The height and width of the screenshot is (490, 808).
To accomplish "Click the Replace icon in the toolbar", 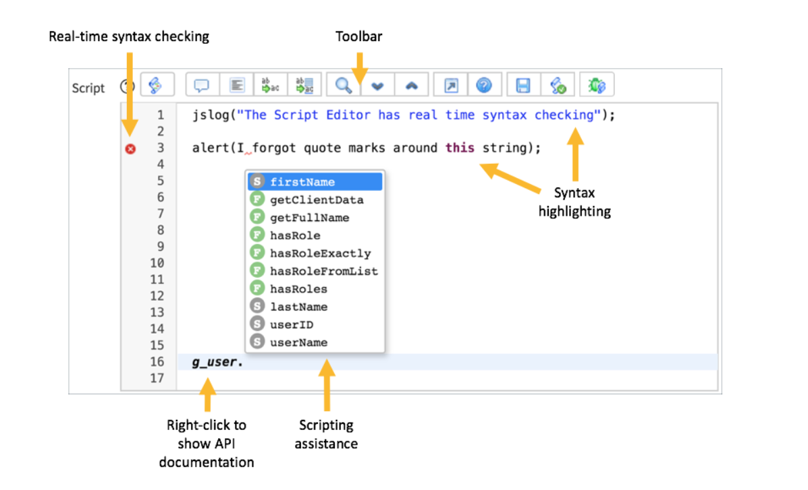I will (271, 84).
